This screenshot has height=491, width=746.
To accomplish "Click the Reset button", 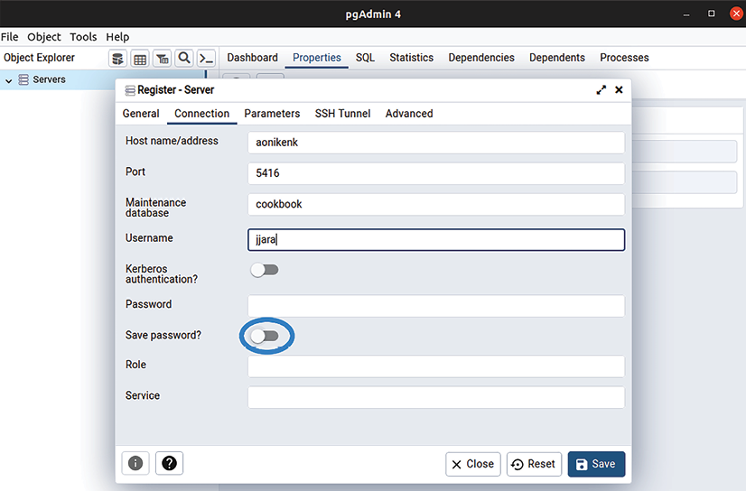I will 534,464.
